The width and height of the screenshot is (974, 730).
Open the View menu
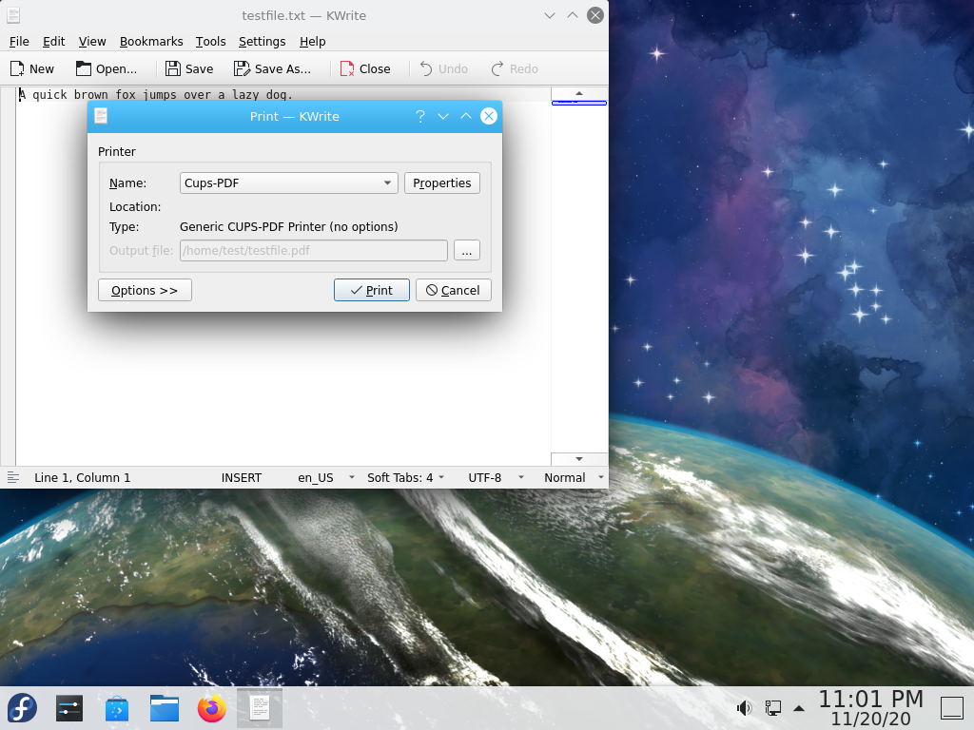click(x=92, y=41)
